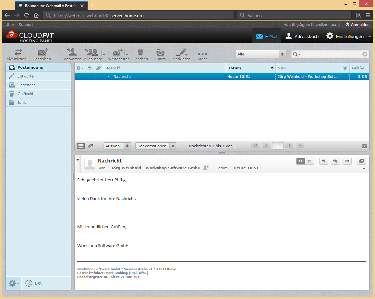Open the Konversationen dropdown

coord(156,146)
